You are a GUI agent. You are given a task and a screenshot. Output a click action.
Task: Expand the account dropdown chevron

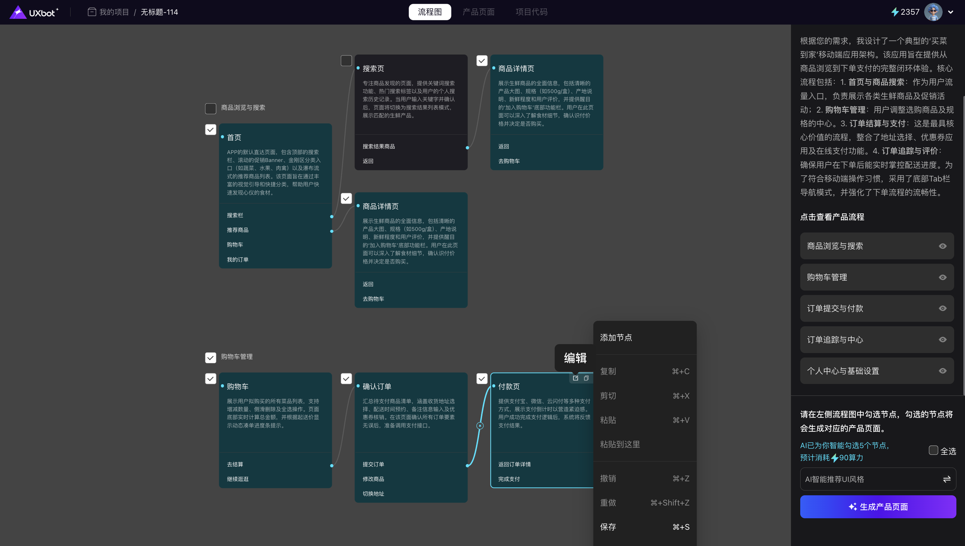click(x=950, y=12)
